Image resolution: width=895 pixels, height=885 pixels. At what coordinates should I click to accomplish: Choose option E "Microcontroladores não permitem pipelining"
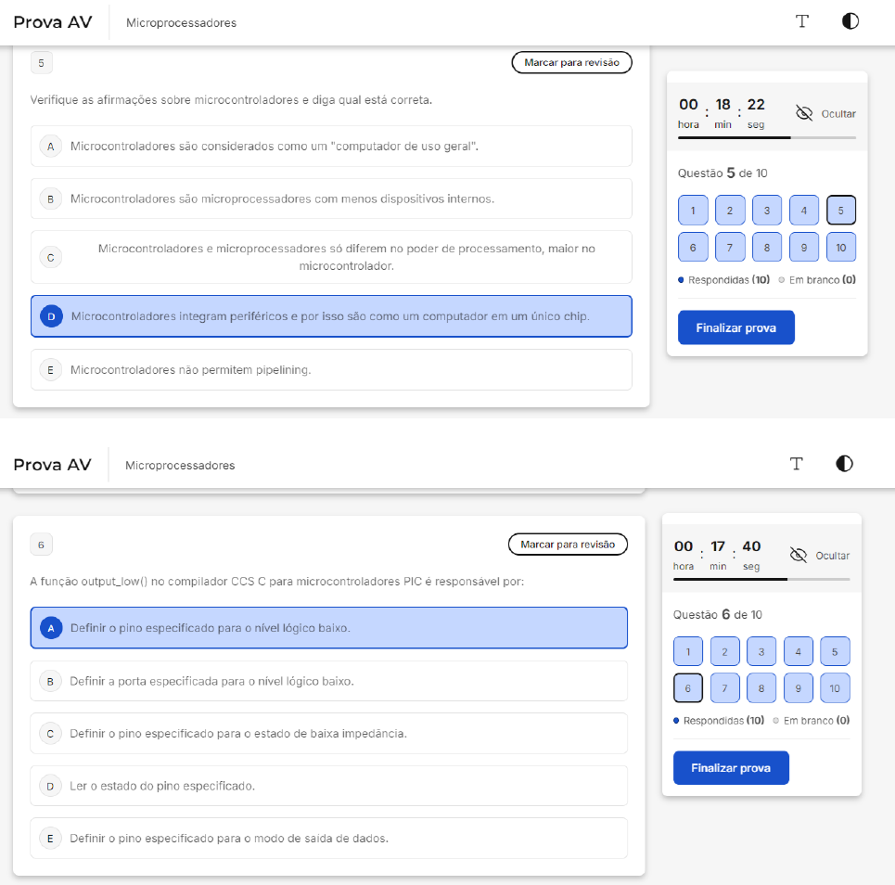(x=331, y=370)
